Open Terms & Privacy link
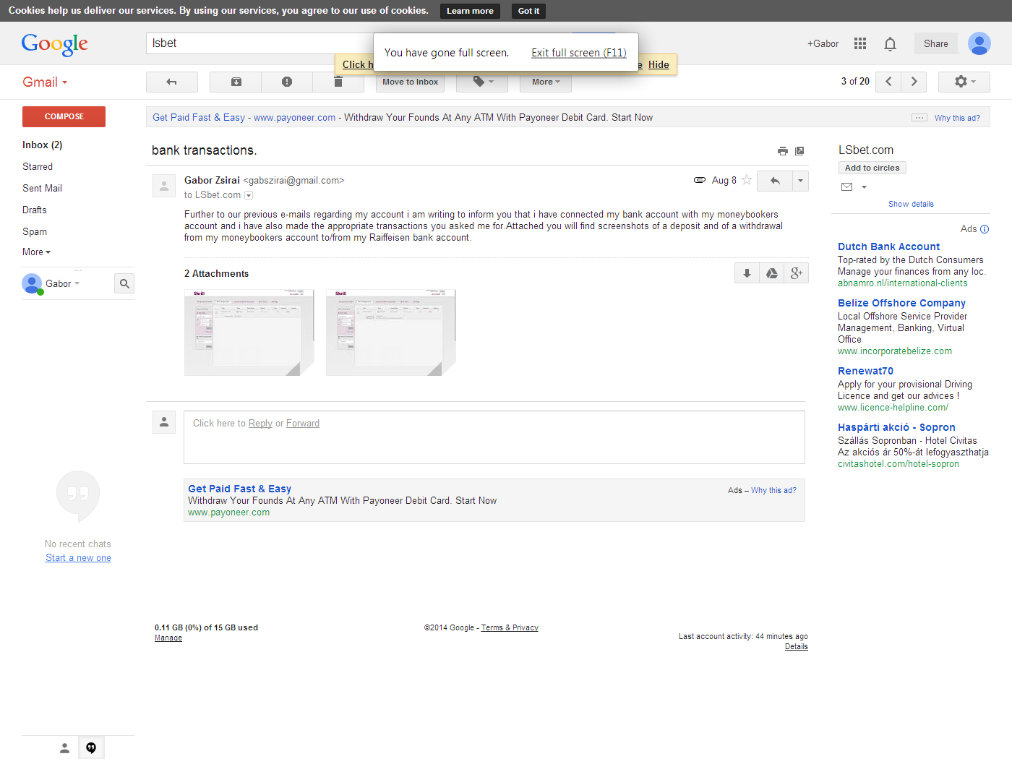The height and width of the screenshot is (759, 1012). pos(510,627)
